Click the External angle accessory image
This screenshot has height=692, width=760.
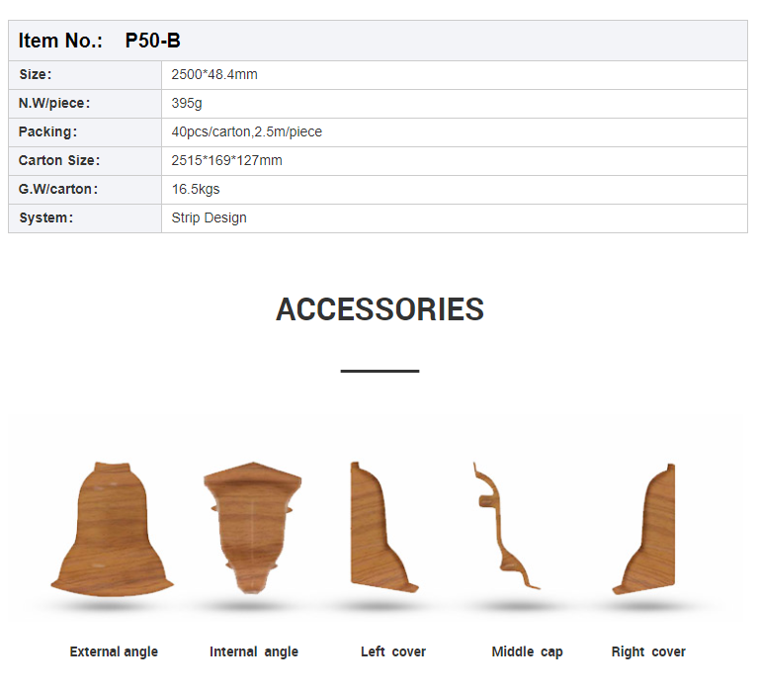(113, 529)
